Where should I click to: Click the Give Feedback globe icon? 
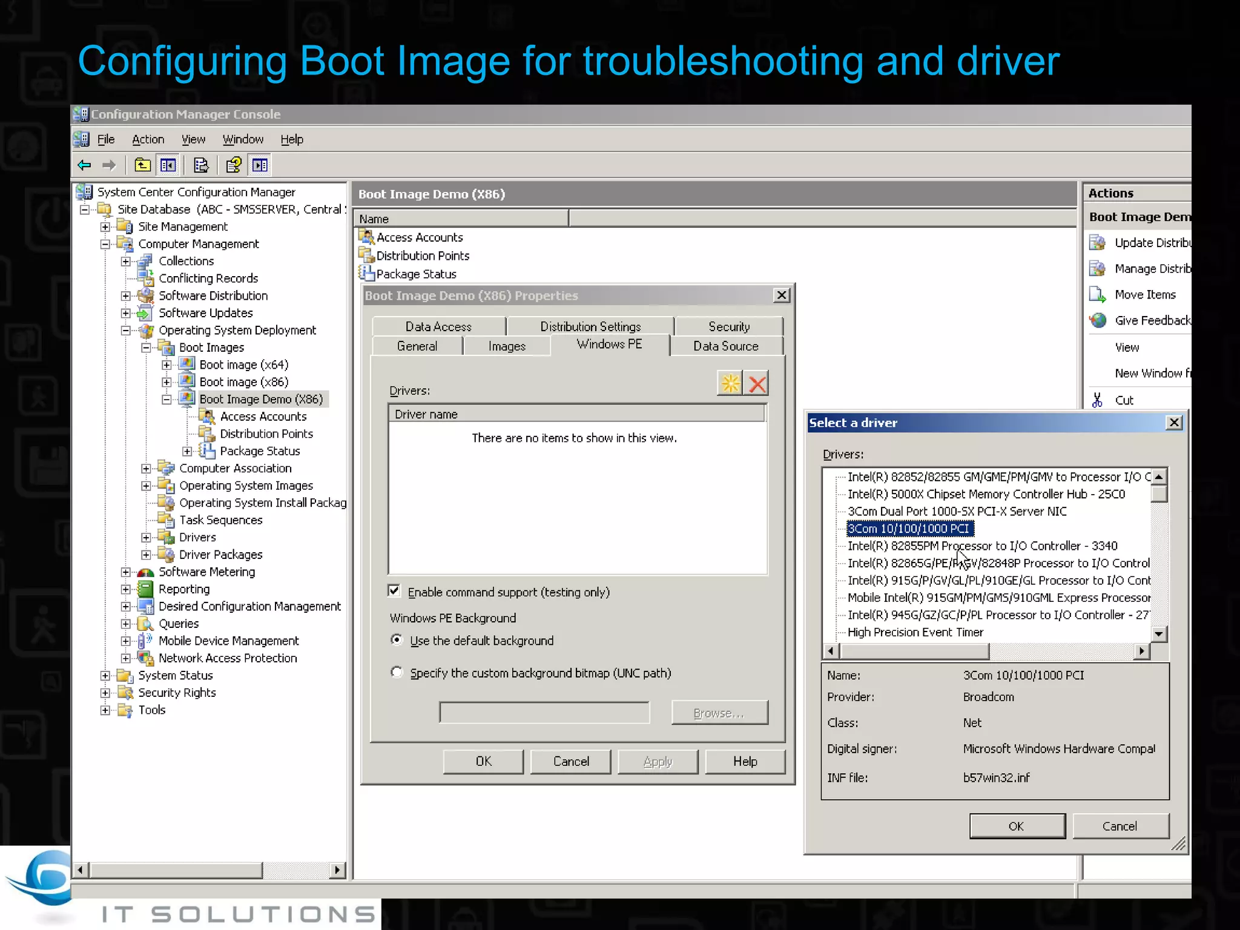1098,320
